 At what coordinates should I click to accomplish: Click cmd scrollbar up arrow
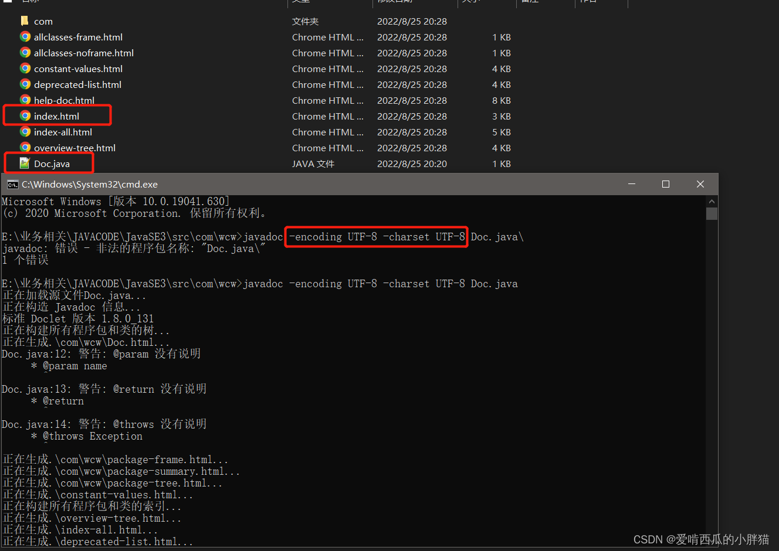(x=712, y=201)
